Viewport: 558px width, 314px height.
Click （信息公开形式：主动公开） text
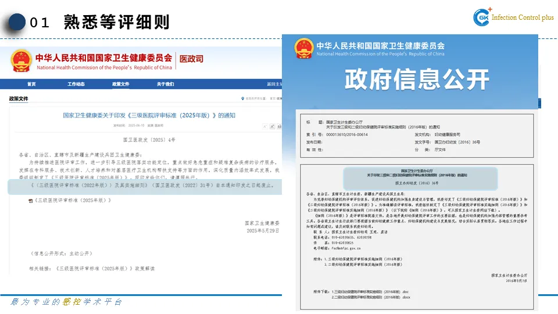62,254
